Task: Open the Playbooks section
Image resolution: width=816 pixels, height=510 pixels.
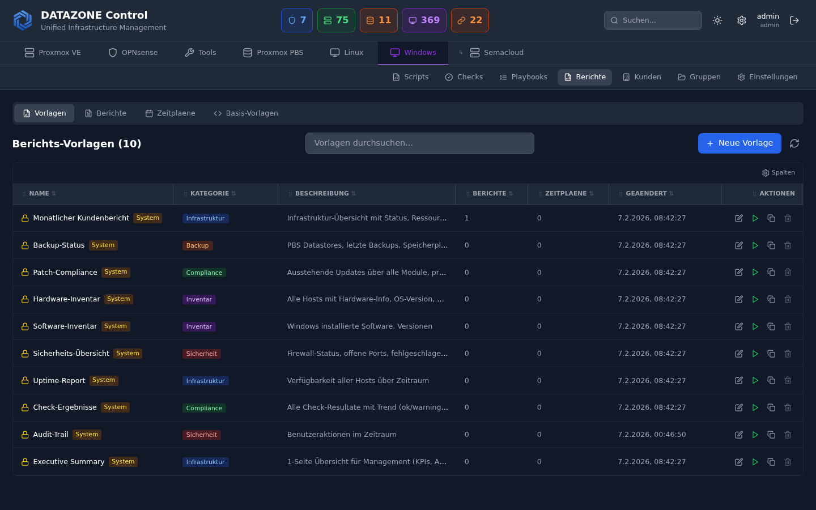Action: (523, 77)
